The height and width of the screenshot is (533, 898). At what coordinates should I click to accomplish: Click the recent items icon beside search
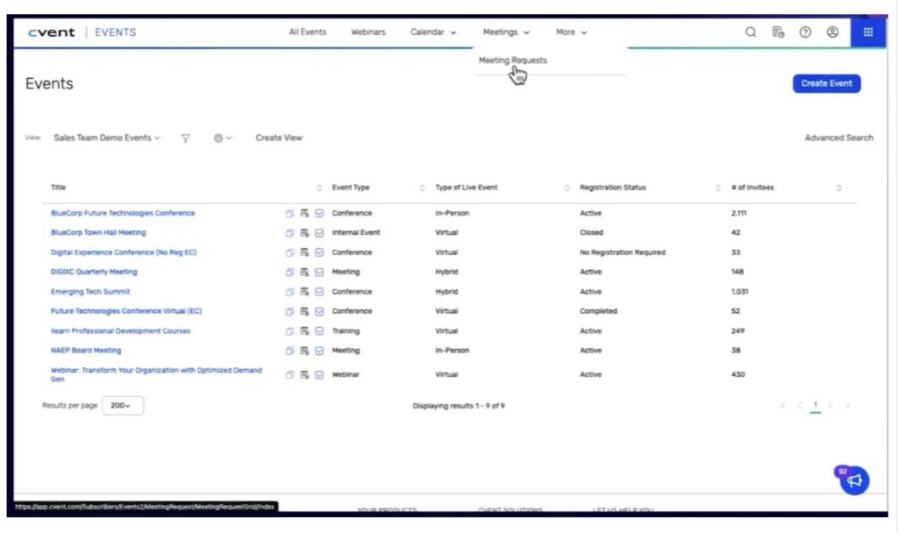tap(778, 32)
